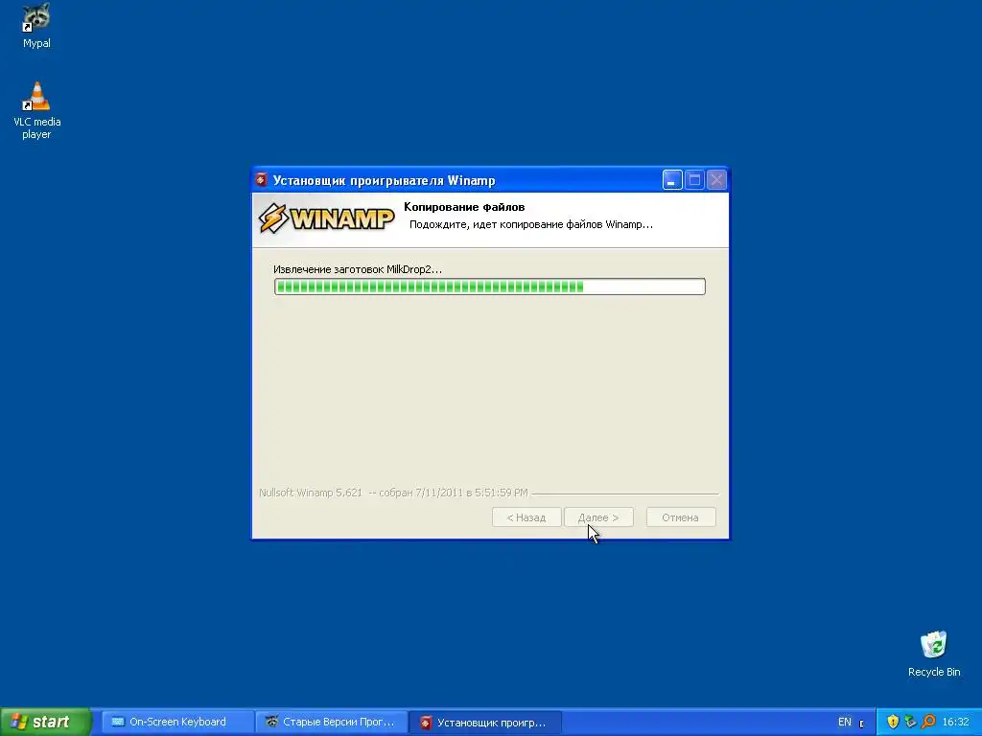This screenshot has width=982, height=736.
Task: Switch to Старые Версии Прог… taskbar button
Action: coord(332,723)
